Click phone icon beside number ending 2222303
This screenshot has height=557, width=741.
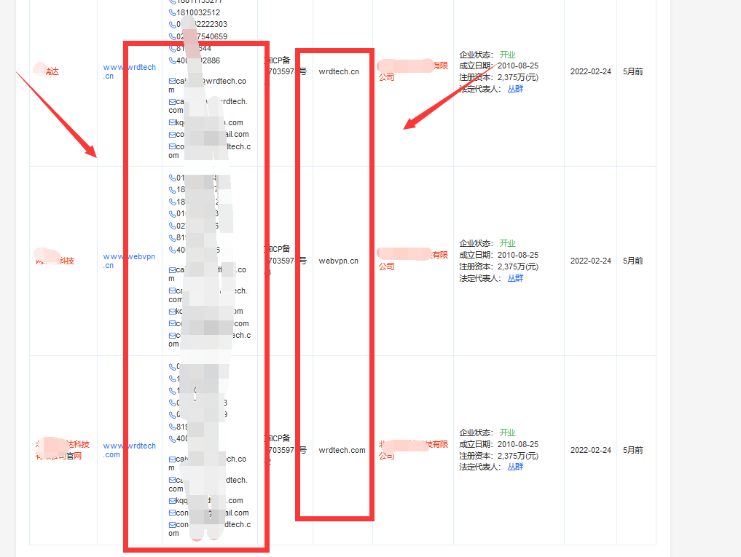173,25
